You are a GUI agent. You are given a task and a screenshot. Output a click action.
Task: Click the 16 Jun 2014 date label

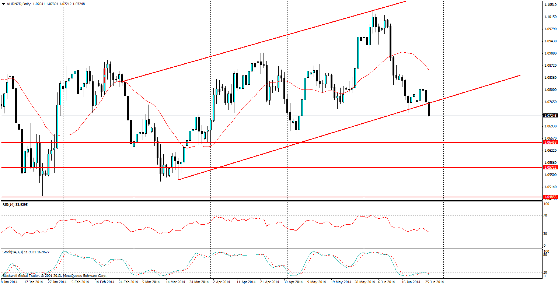click(x=411, y=282)
